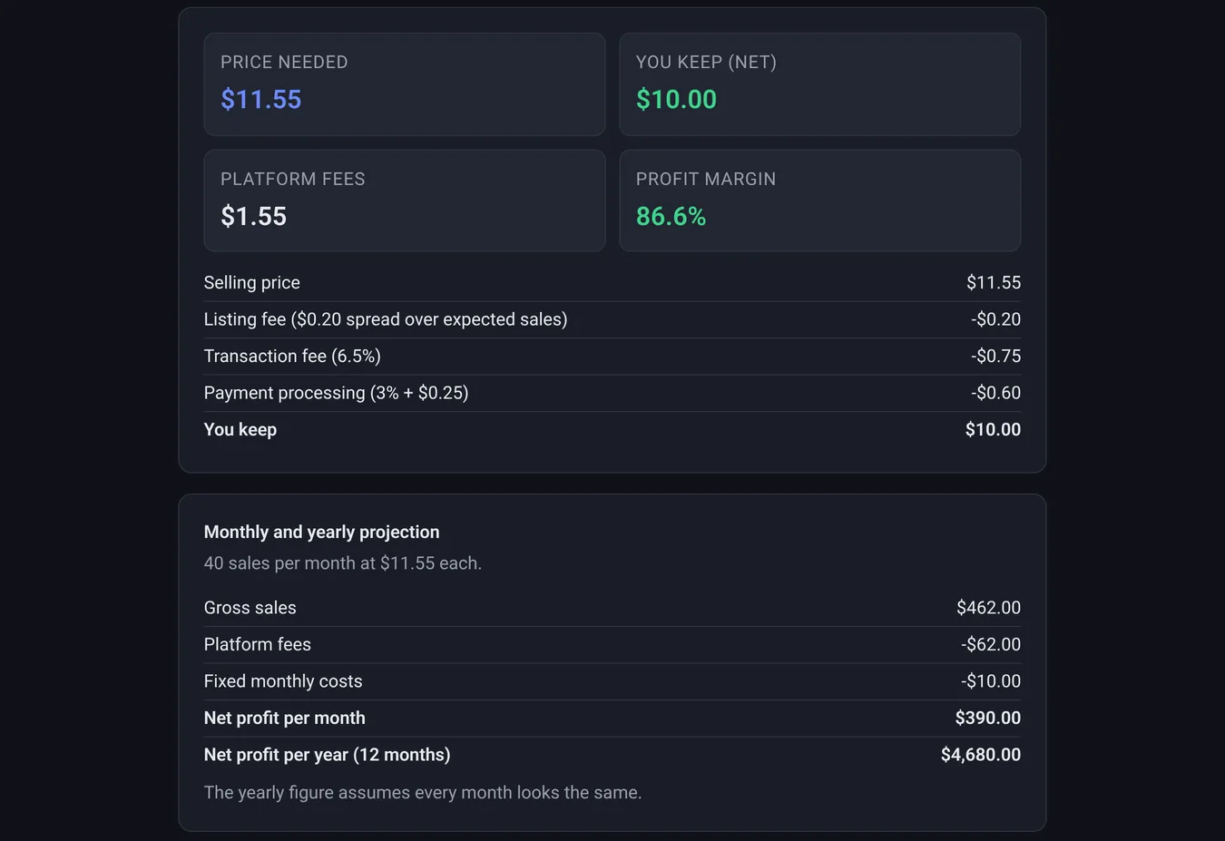Select the -$0.75 transaction fee amount
Screen dimensions: 1225x841
tap(995, 356)
